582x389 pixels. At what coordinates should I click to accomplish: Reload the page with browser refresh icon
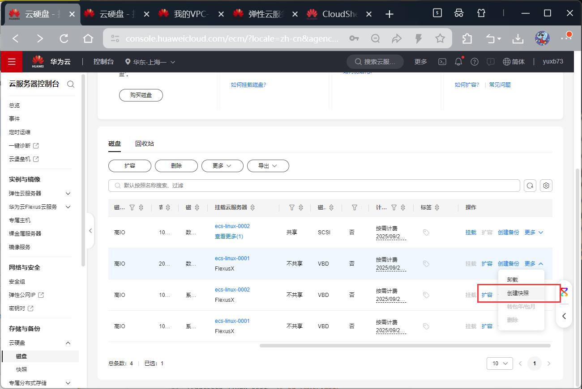point(64,39)
